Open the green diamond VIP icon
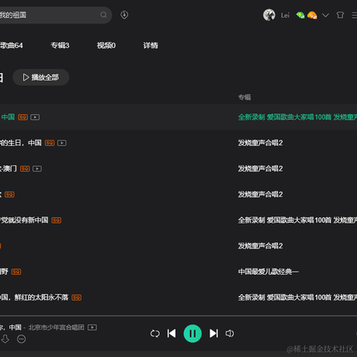357x357 pixels. 300,16
